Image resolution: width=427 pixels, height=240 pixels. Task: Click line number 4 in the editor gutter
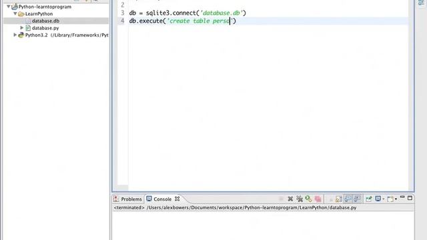[x=123, y=21]
